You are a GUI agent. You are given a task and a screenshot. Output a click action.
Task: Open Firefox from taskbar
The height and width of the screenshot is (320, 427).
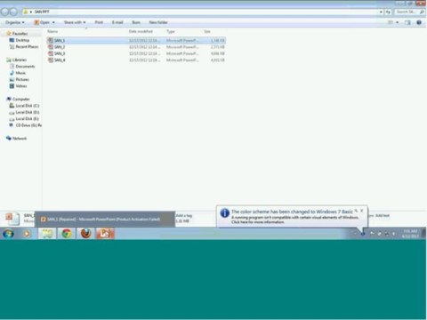(86, 234)
